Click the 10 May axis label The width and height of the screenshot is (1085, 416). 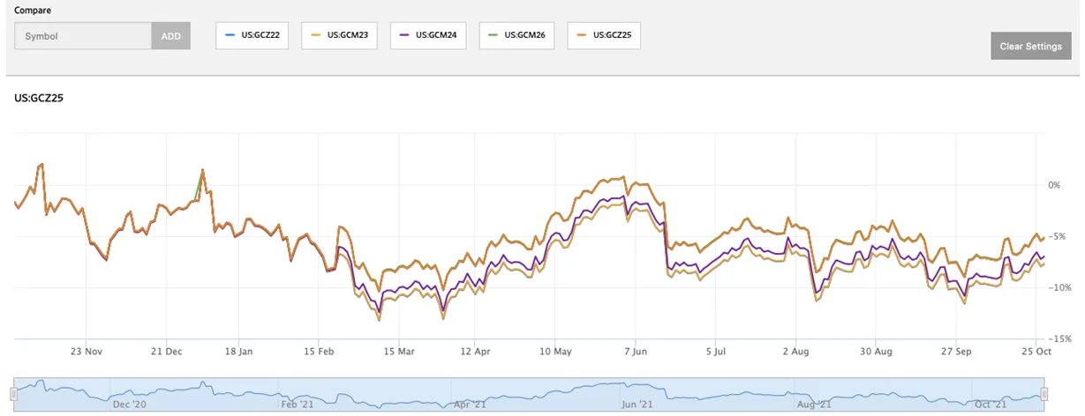[x=556, y=351]
